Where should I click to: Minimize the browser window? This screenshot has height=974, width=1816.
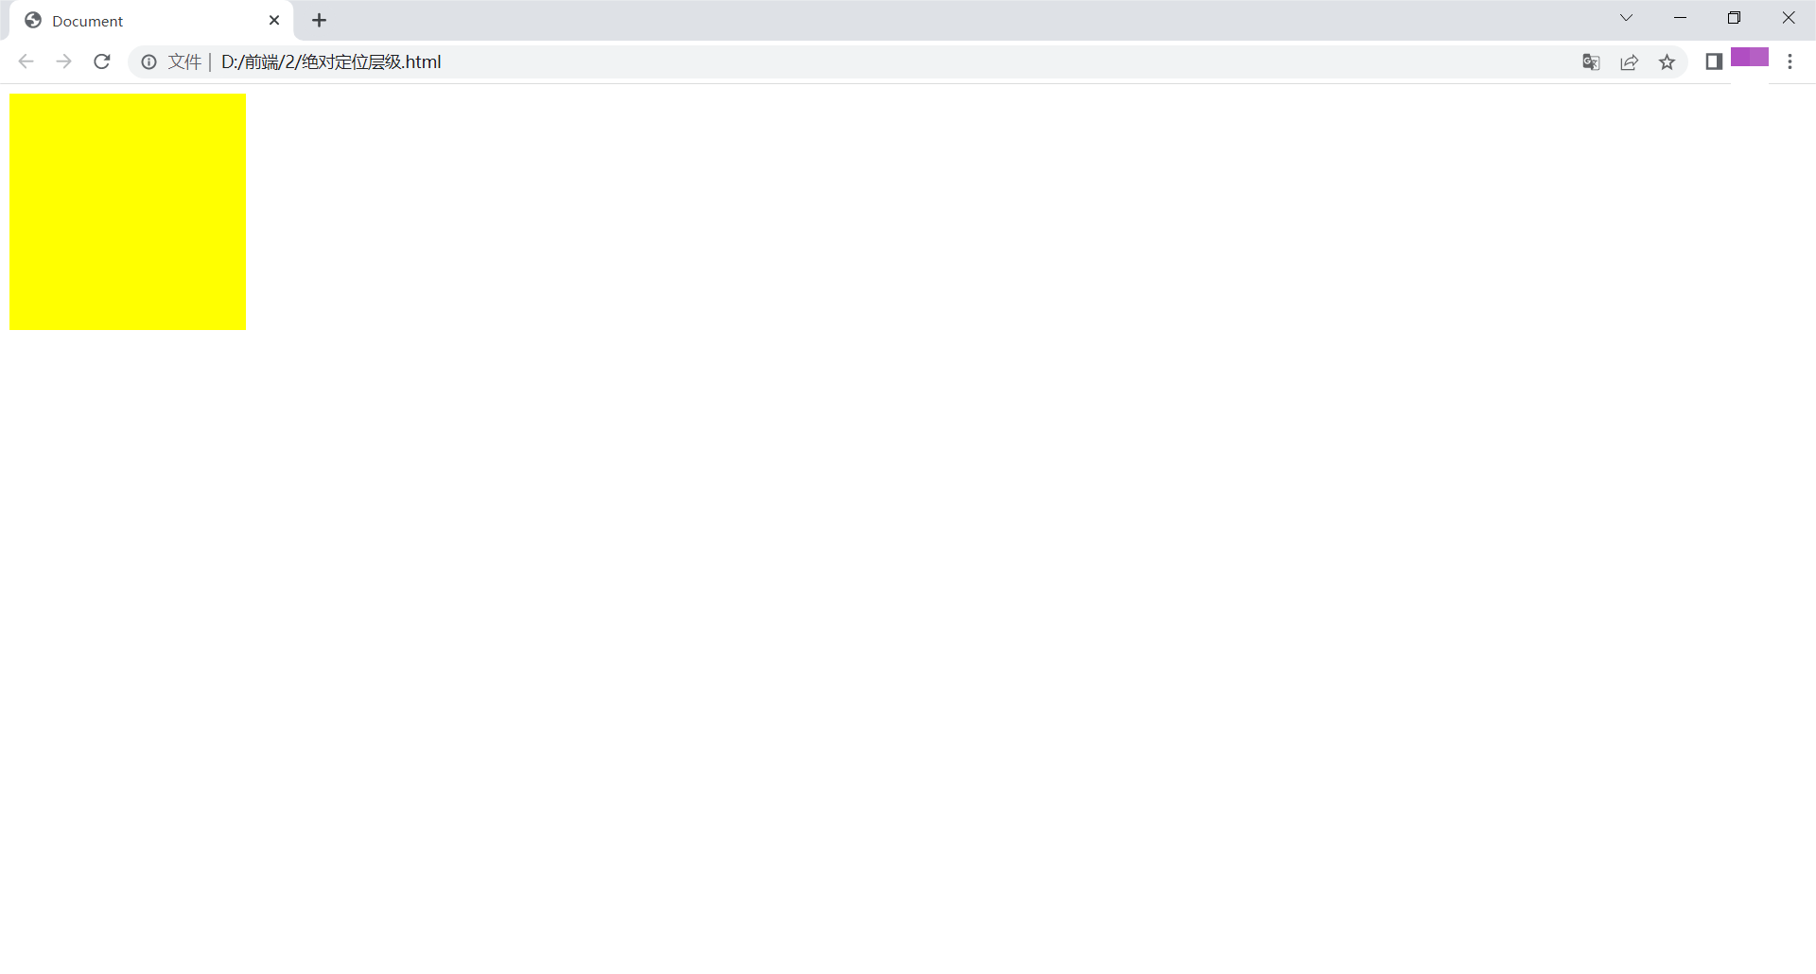coord(1681,18)
